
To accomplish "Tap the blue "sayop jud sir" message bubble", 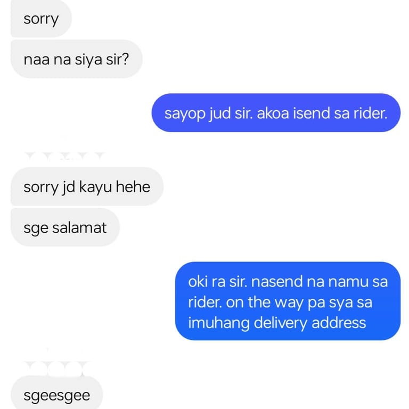I will pyautogui.click(x=276, y=113).
